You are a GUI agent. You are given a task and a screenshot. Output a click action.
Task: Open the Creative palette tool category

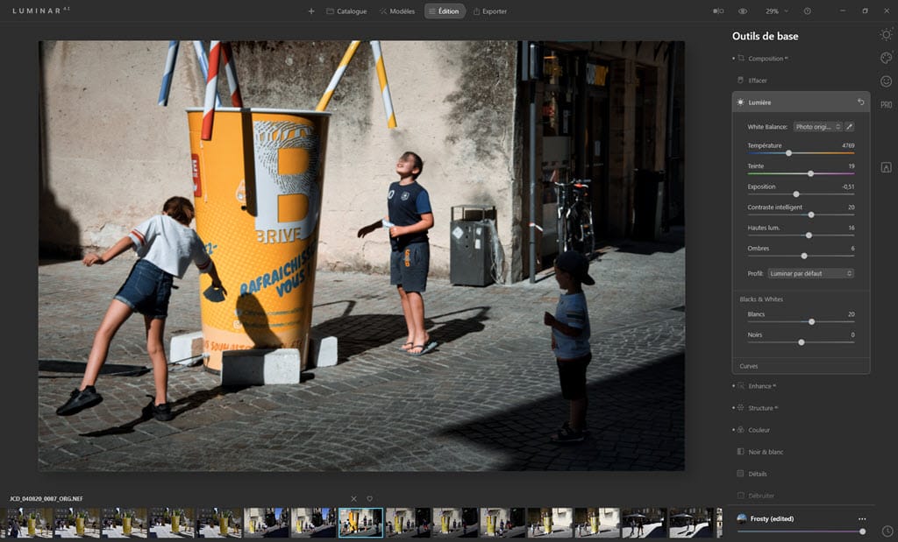click(886, 57)
